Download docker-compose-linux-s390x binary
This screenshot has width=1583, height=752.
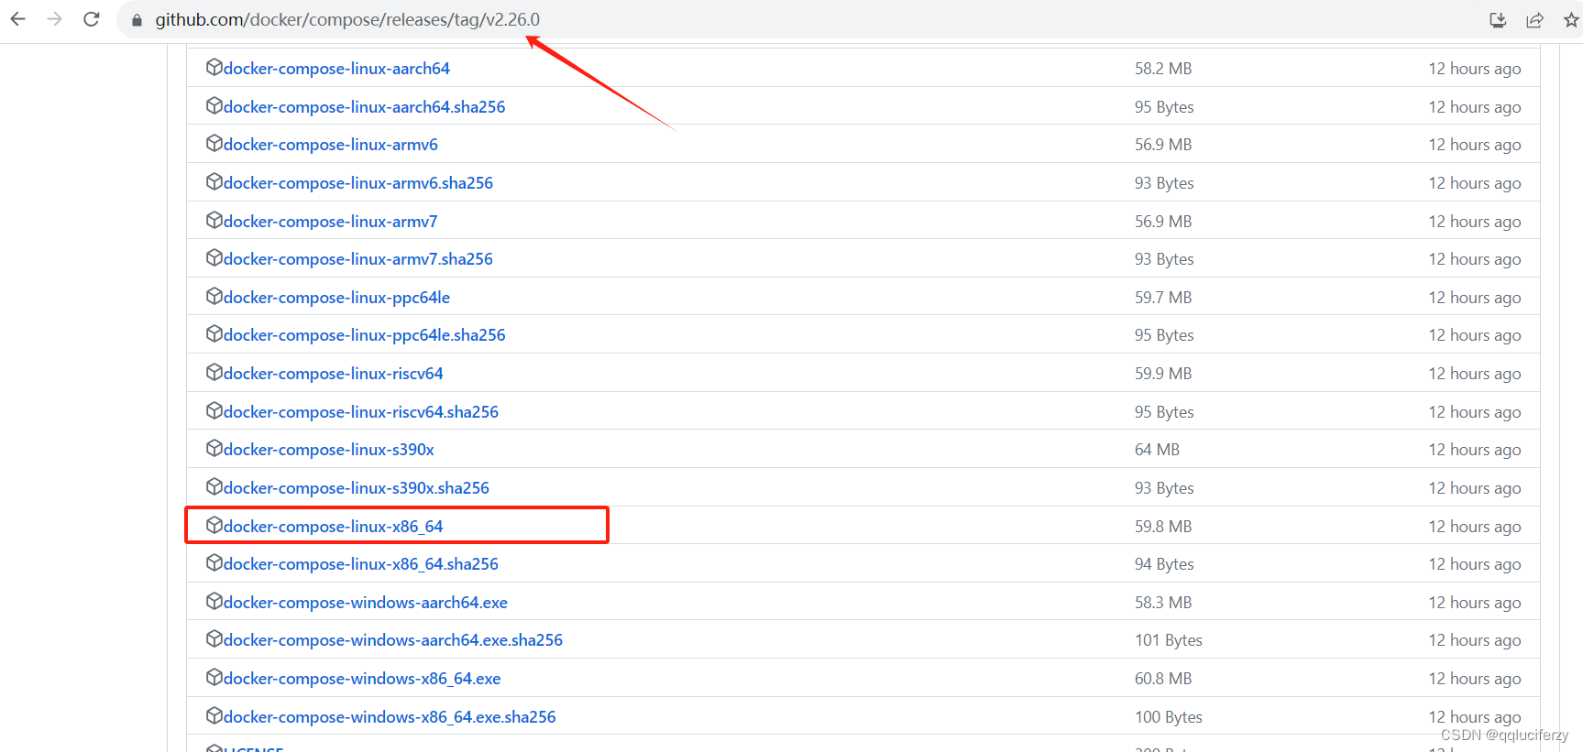point(329,450)
